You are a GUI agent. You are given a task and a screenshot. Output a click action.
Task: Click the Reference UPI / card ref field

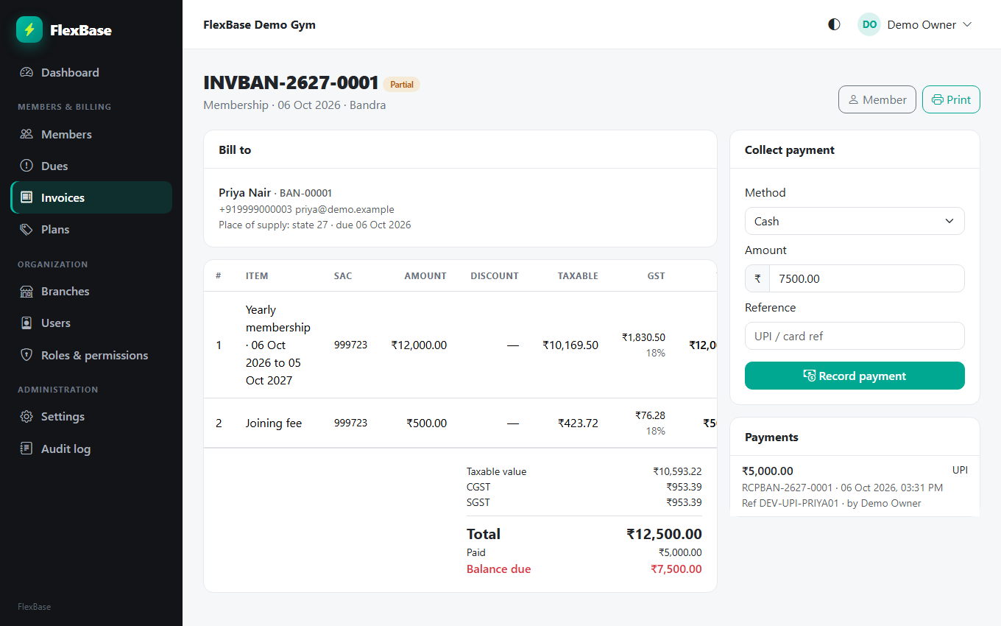(x=855, y=336)
